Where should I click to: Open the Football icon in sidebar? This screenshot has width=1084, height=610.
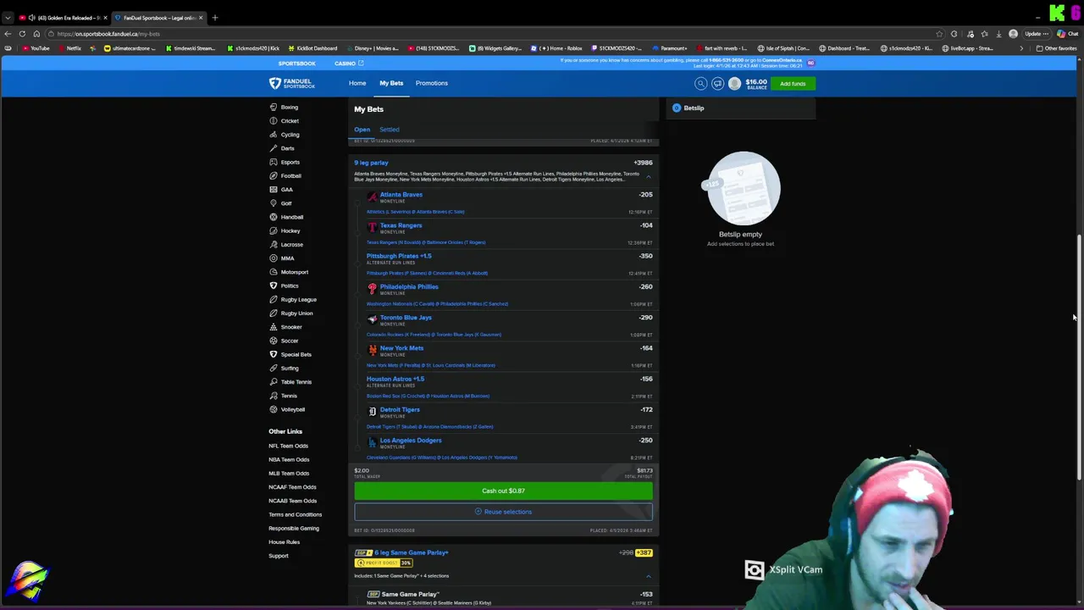[273, 175]
